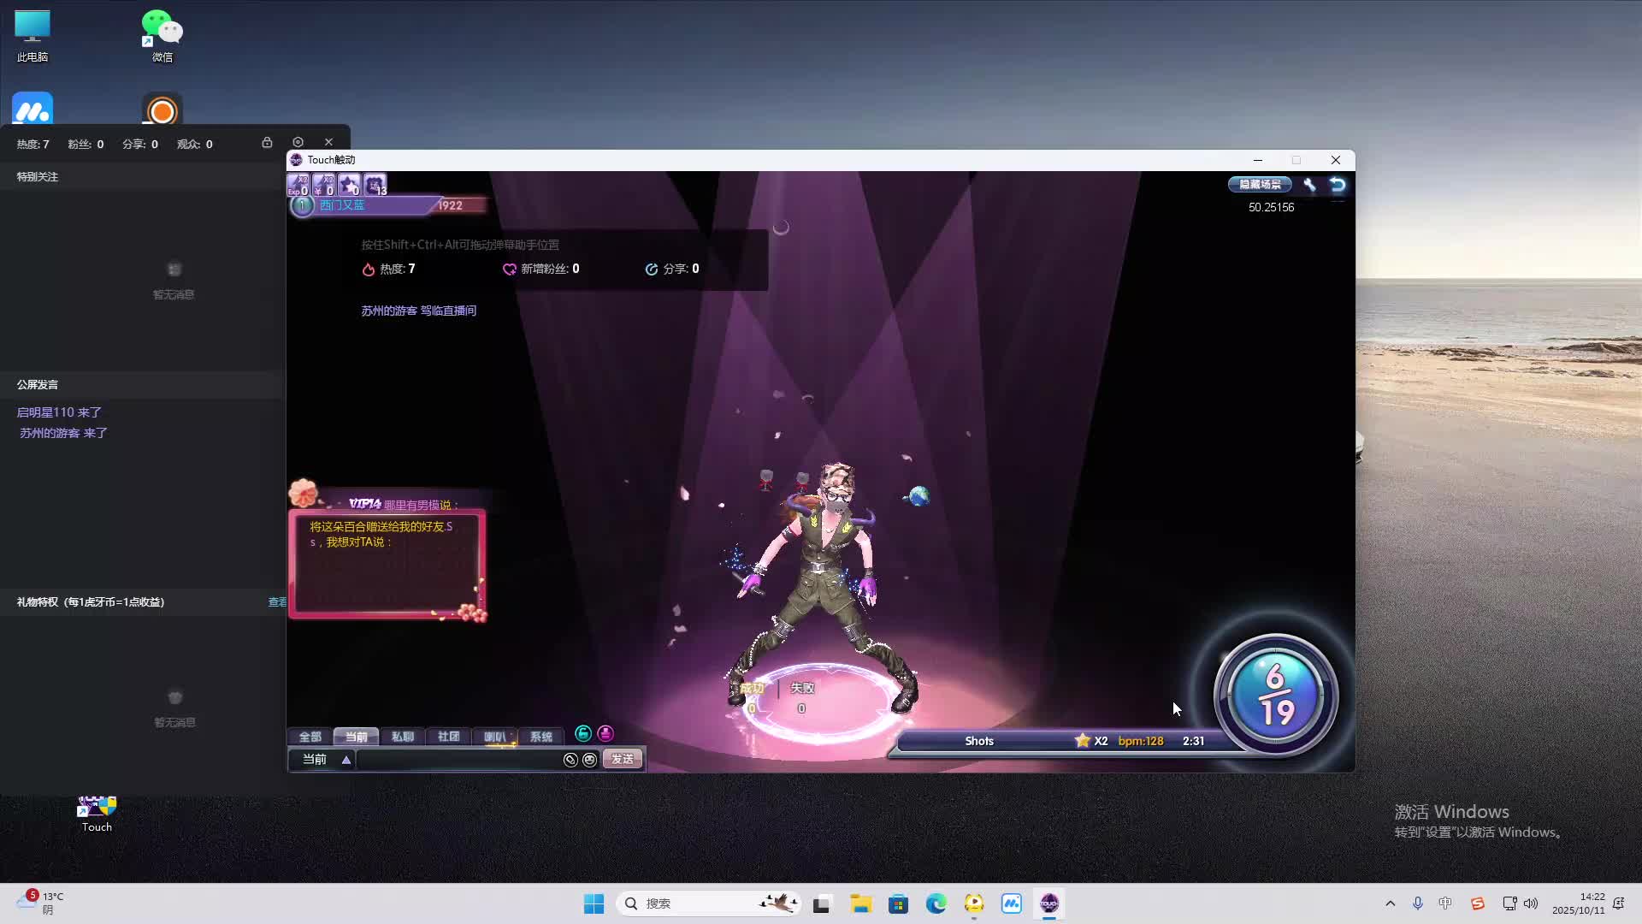Toggle 隐藏场景 hide scene button
This screenshot has width=1642, height=924.
(x=1260, y=184)
